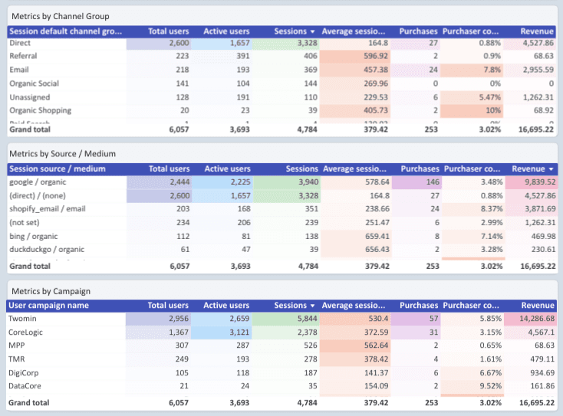
Task: Select the Twomin campaign row label
Action: pos(22,319)
